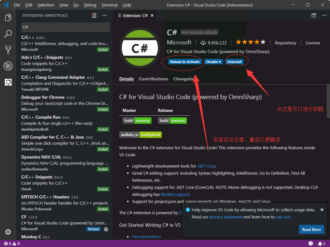Open the Documentation link
This screenshot has height=247, width=330.
point(146,237)
